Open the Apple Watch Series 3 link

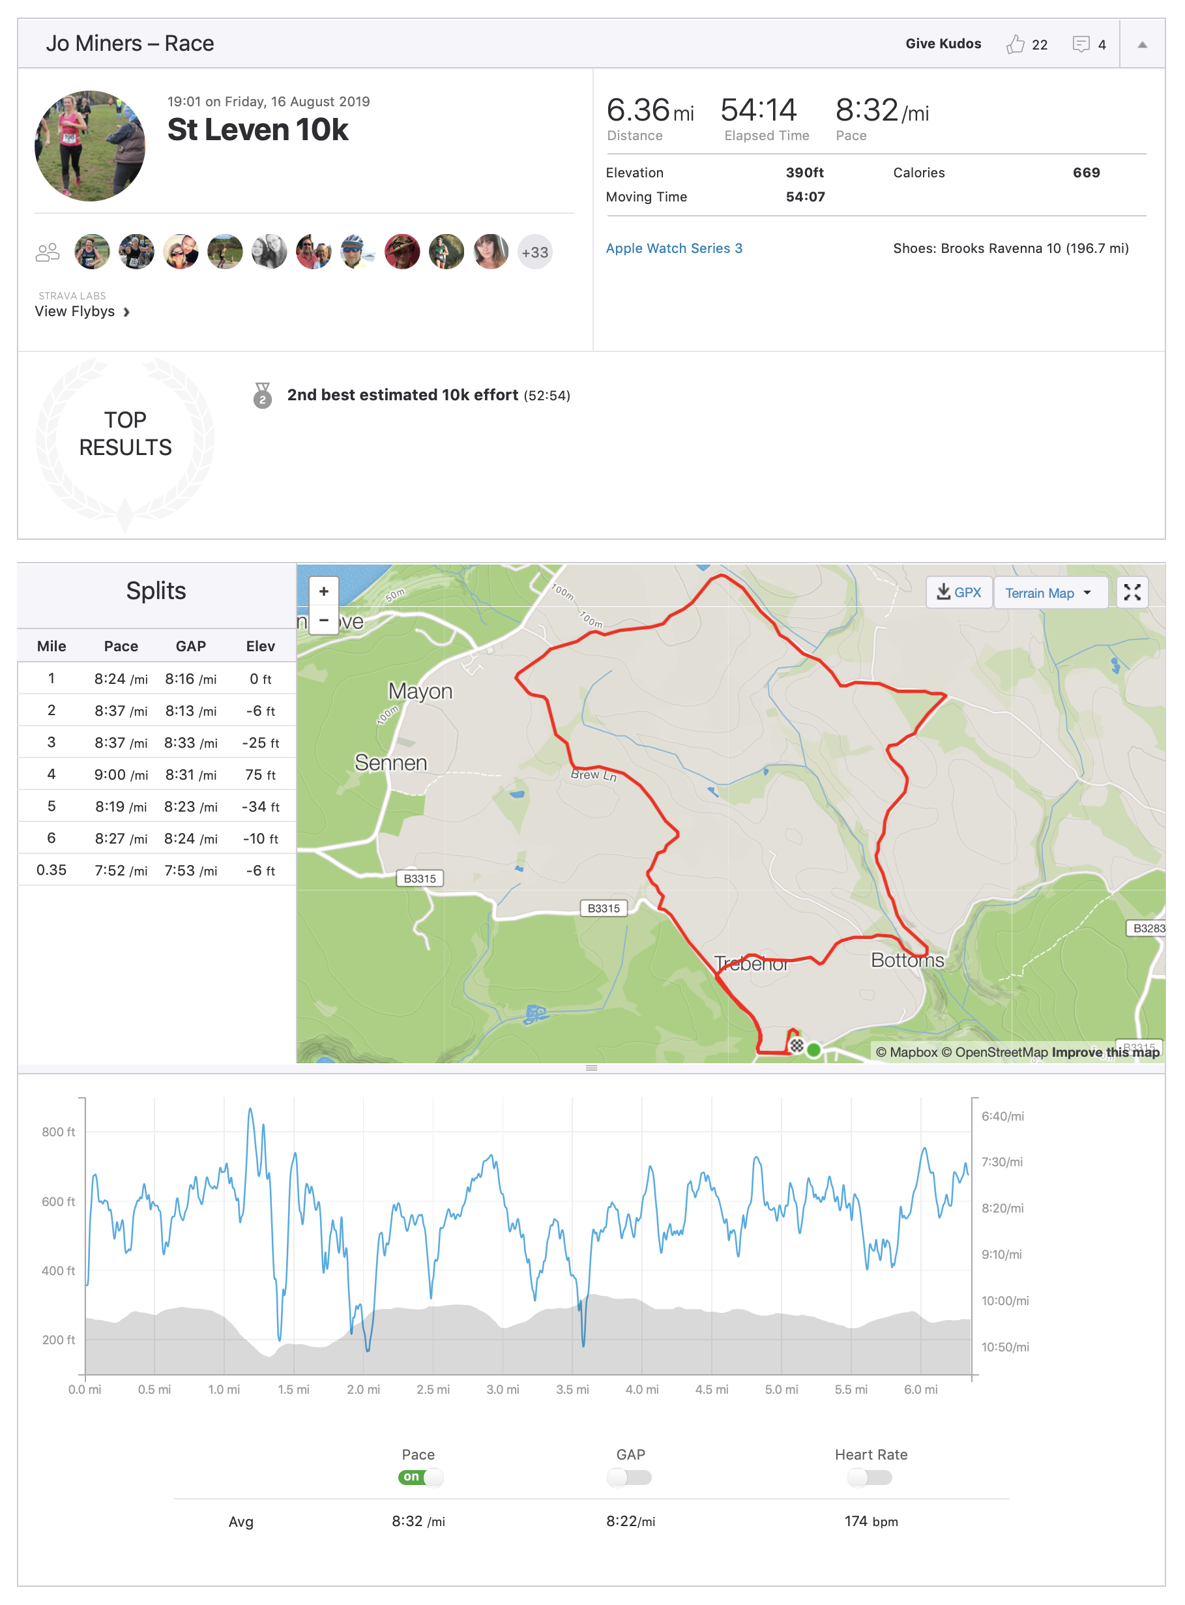pos(673,248)
